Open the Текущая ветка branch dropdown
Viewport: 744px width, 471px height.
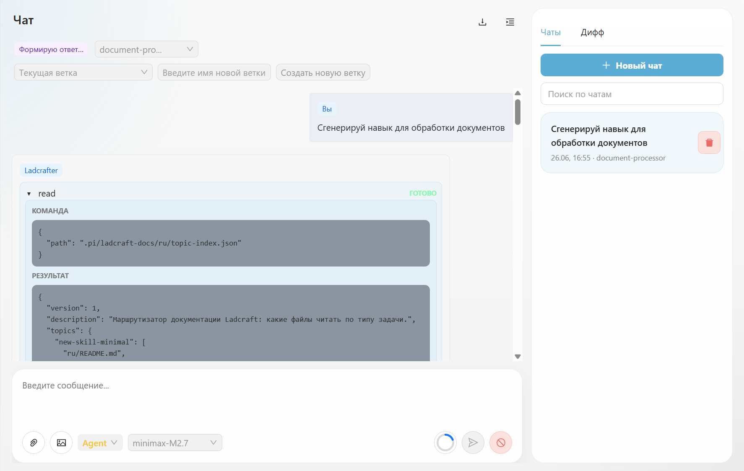point(83,72)
